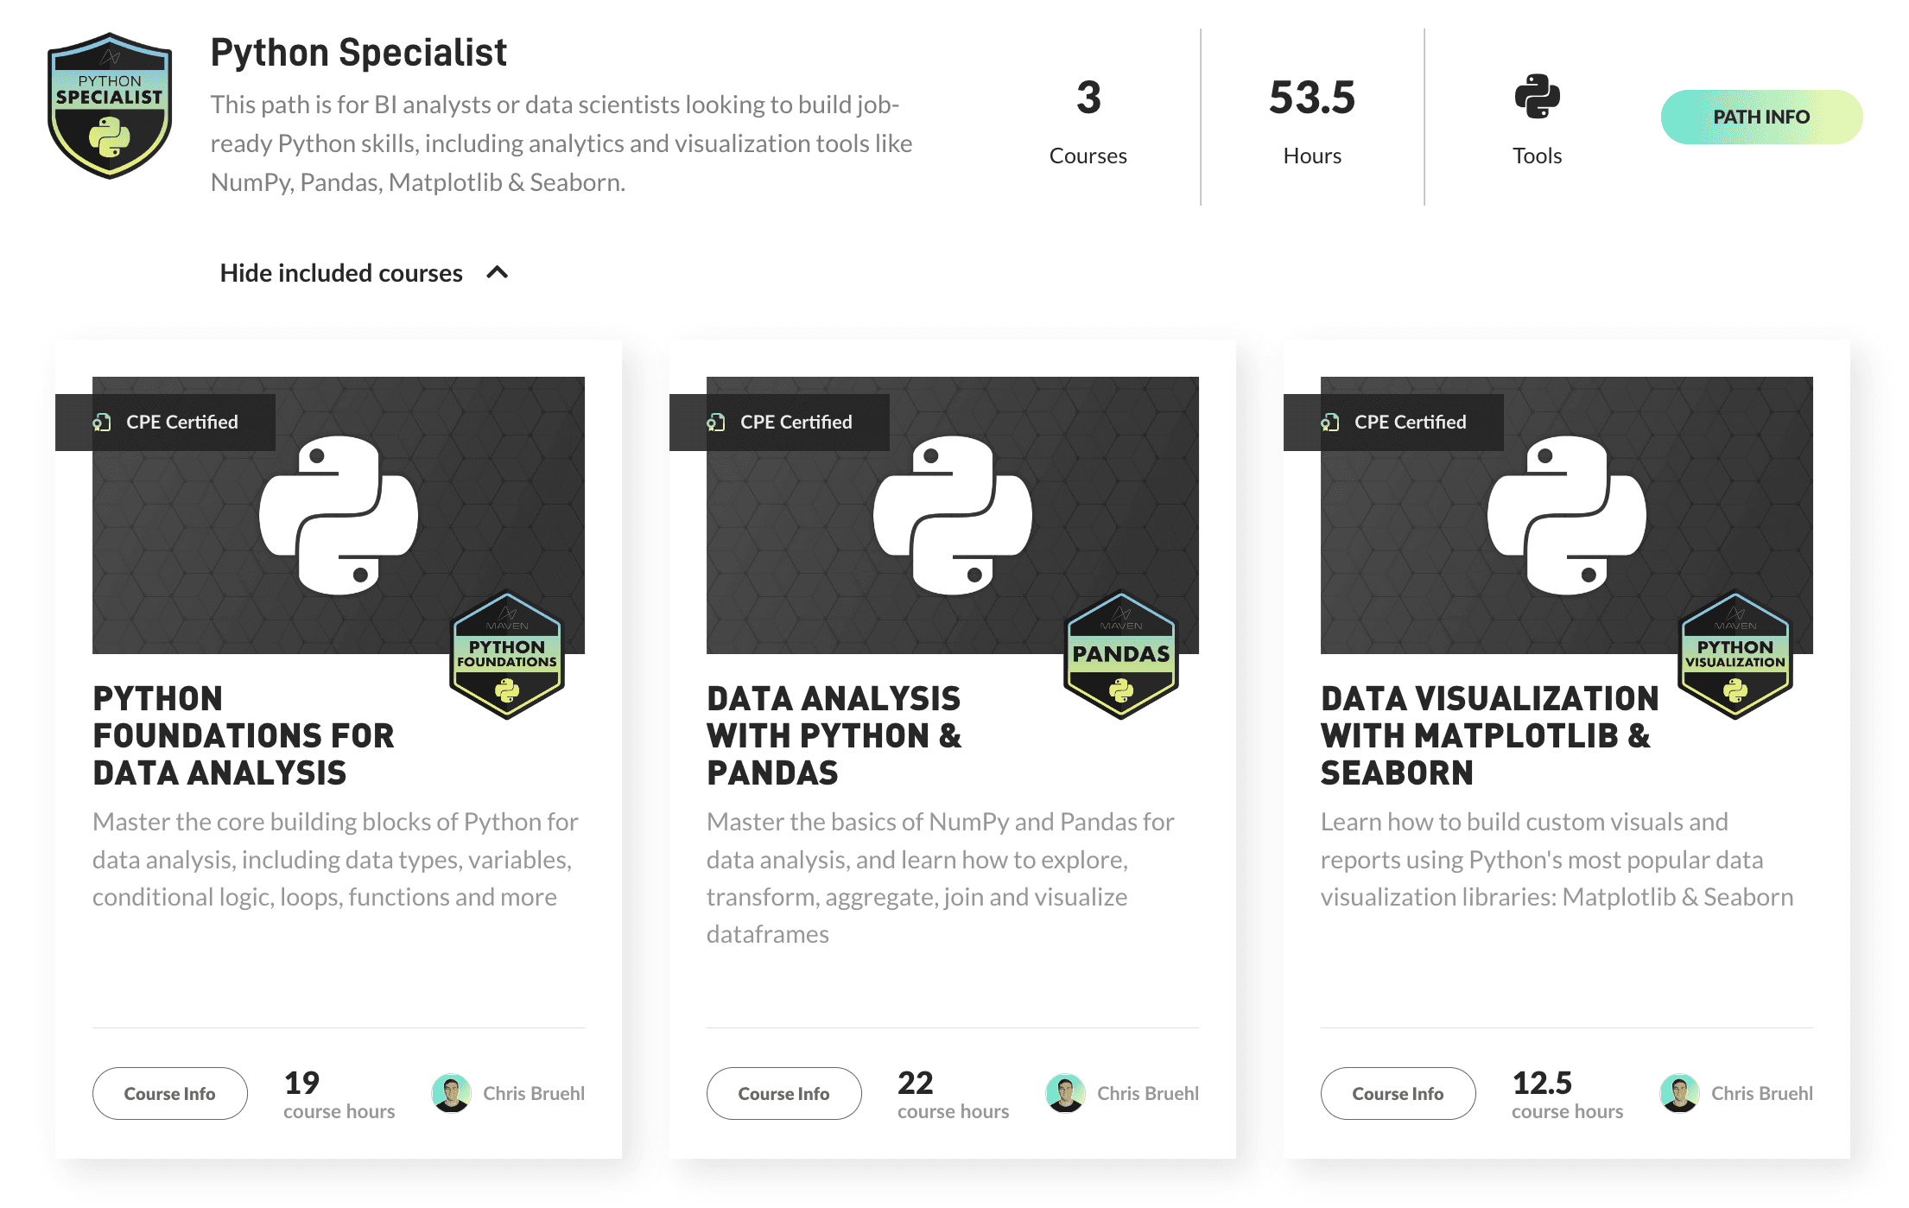Click the 53.5 Hours stat in header

coord(1312,117)
